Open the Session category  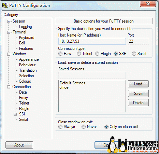[19, 21]
